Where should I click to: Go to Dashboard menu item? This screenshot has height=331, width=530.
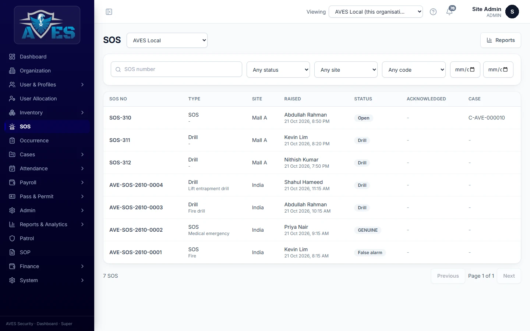pos(47,57)
